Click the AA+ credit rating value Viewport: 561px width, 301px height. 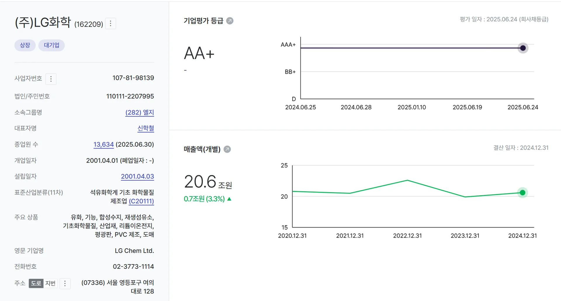pyautogui.click(x=199, y=53)
